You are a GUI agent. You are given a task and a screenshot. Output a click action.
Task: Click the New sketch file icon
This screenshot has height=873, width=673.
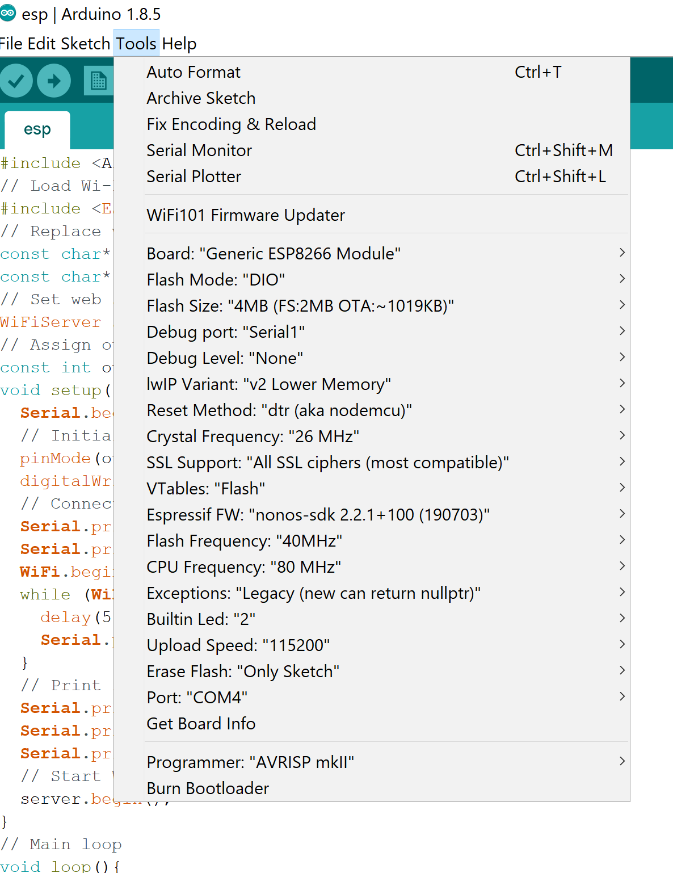coord(99,81)
